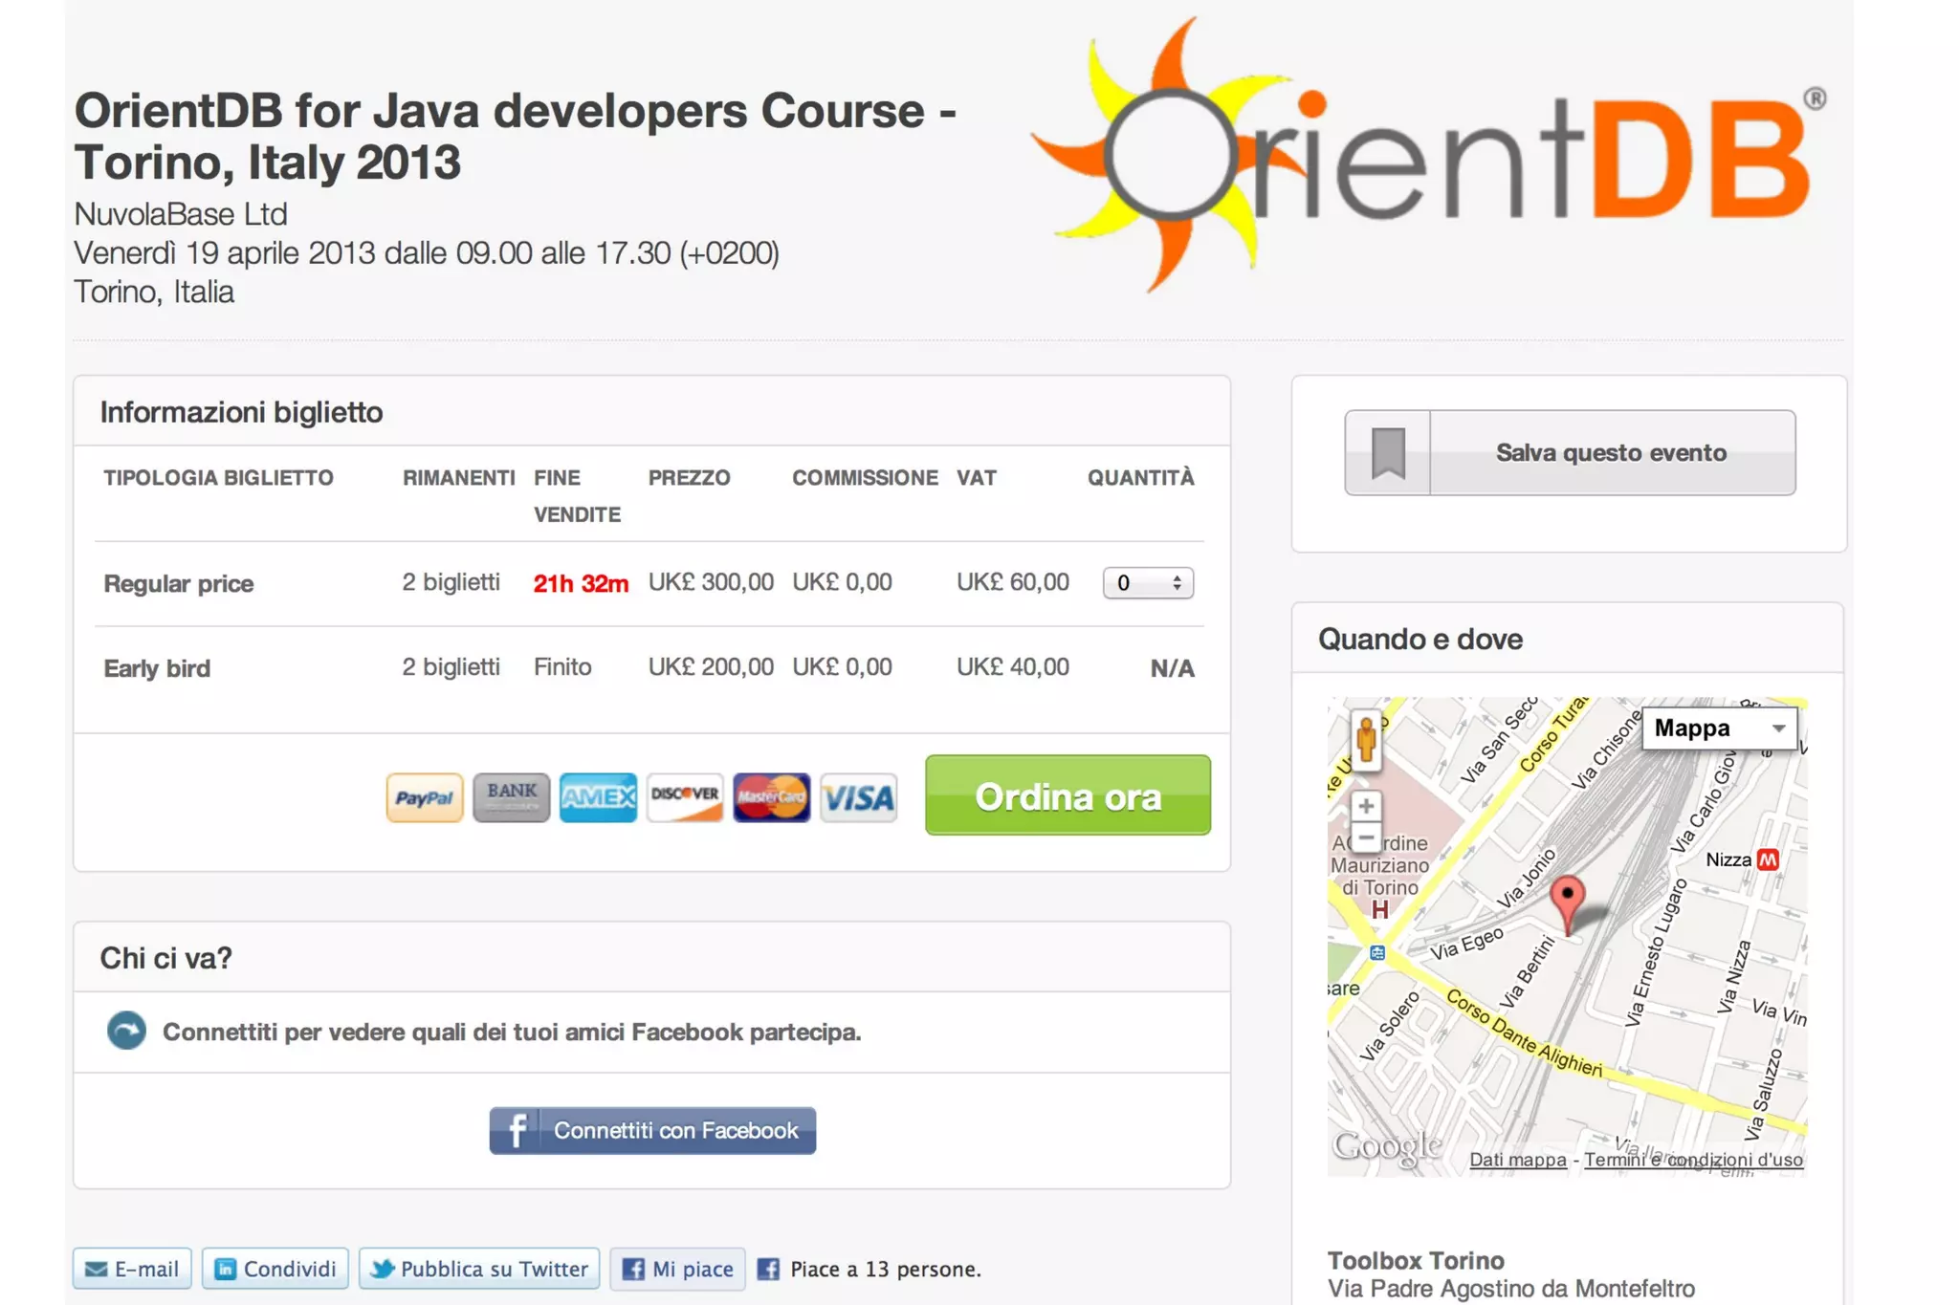The height and width of the screenshot is (1305, 1959).
Task: Click the AMEX card icon
Action: pos(598,797)
